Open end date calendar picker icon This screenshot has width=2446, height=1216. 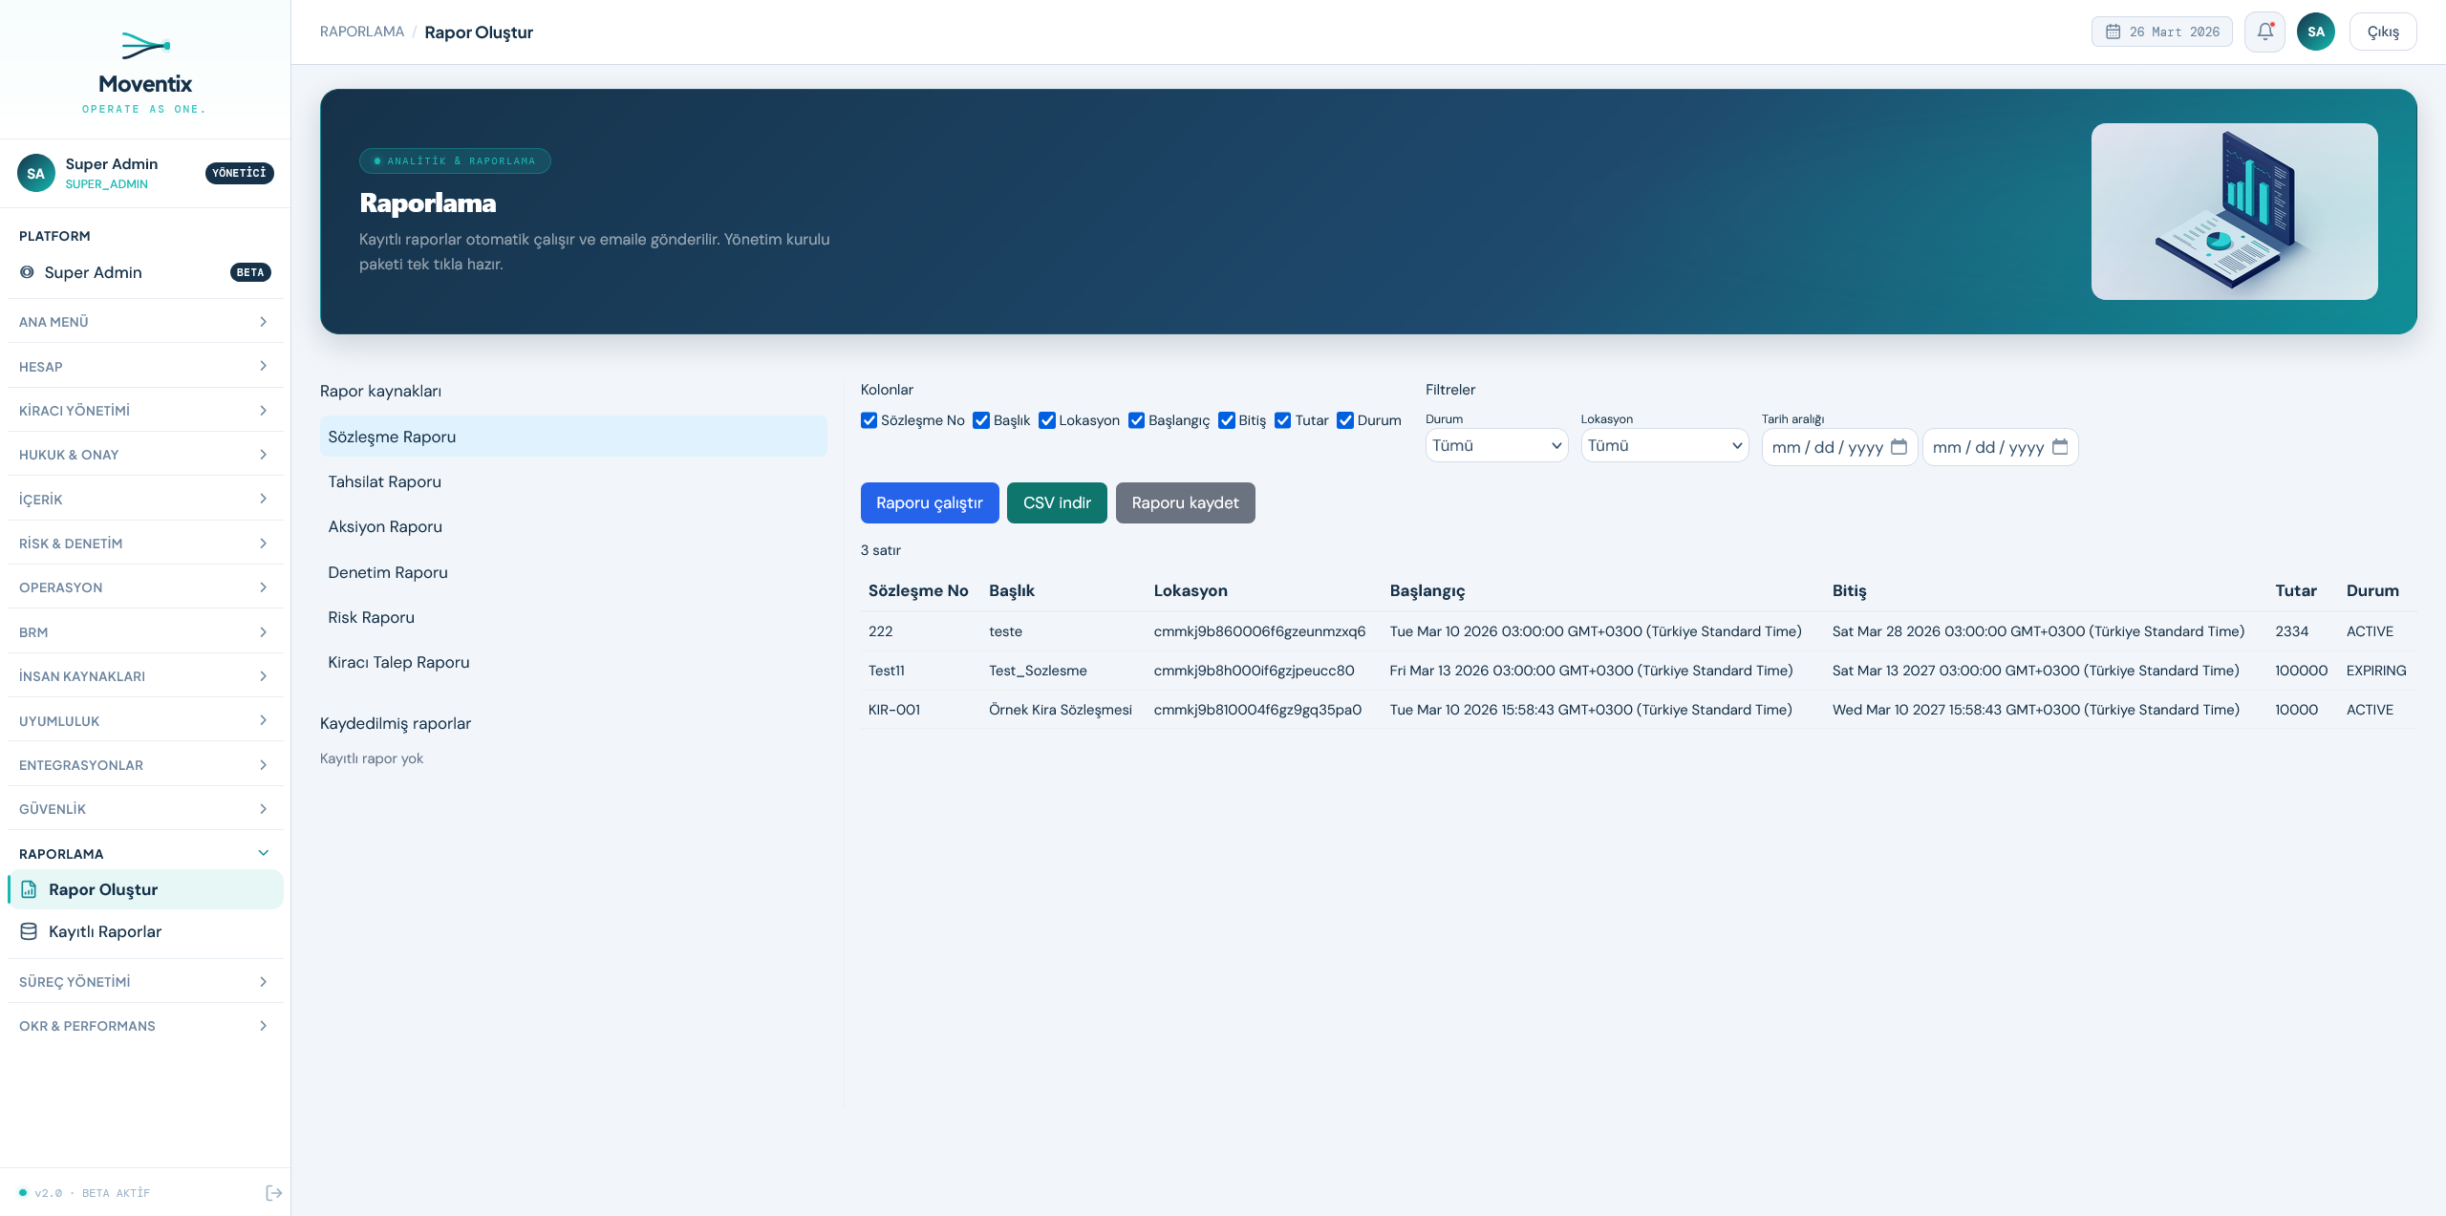(x=2060, y=447)
